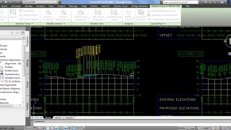Toggle the blue selection cycling status icon
This screenshot has width=231, height=130.
[74, 128]
